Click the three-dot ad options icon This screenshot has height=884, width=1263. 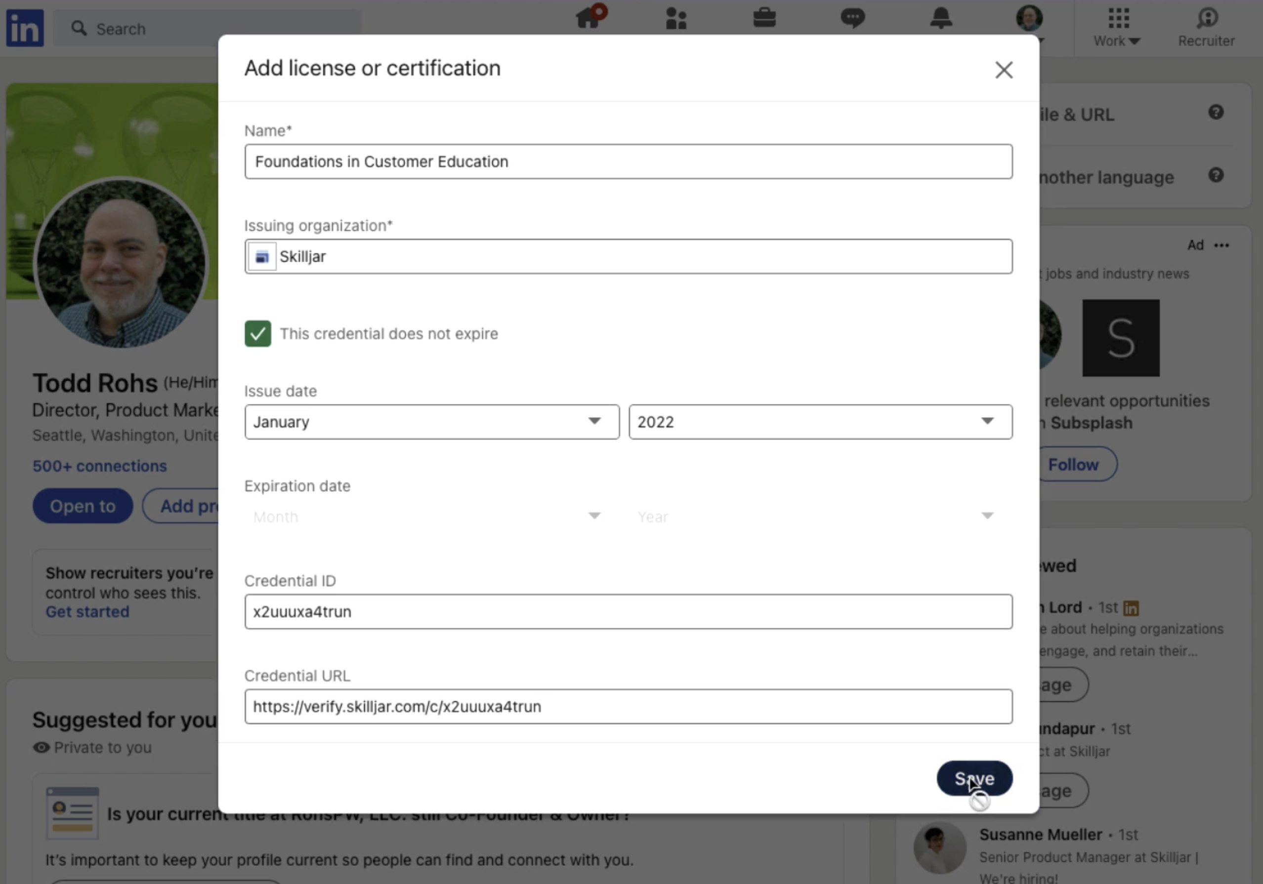pyautogui.click(x=1221, y=245)
